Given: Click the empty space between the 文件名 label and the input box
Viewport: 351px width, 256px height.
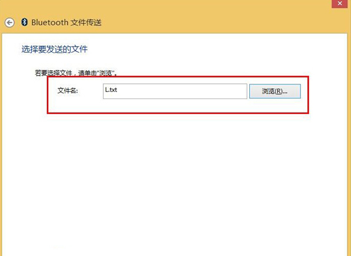Looking at the screenshot, I should point(91,91).
